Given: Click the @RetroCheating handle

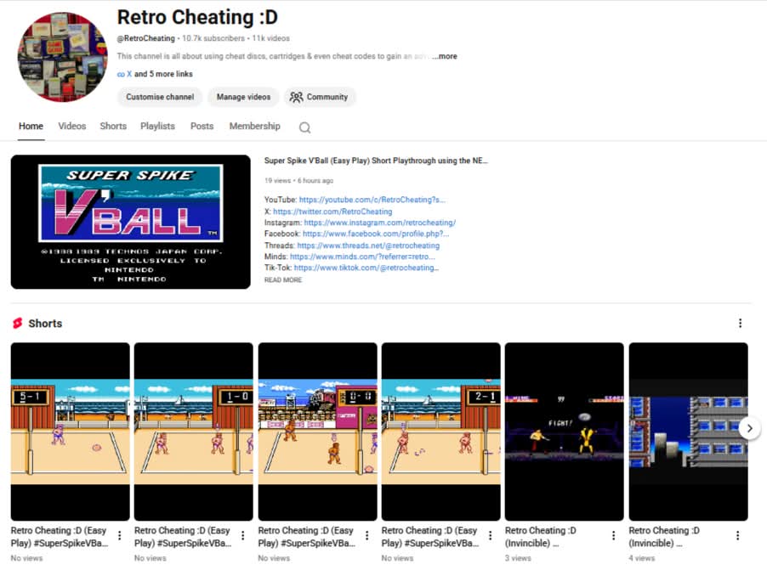Looking at the screenshot, I should click(x=145, y=38).
